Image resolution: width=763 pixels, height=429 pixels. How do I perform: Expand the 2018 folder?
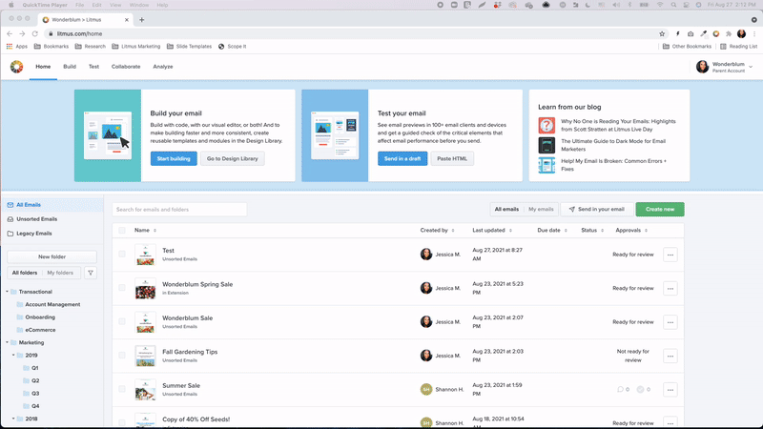coord(13,419)
